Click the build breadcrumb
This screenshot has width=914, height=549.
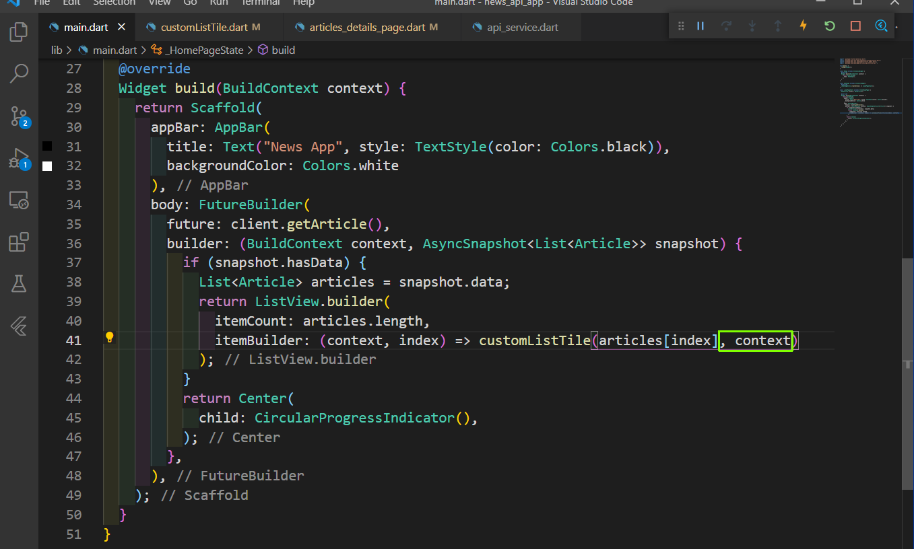click(x=283, y=50)
